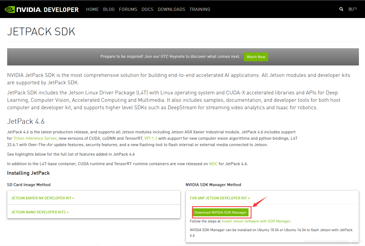Open the VPI 1.1 link
Viewport: 365px width, 246px height.
point(151,138)
